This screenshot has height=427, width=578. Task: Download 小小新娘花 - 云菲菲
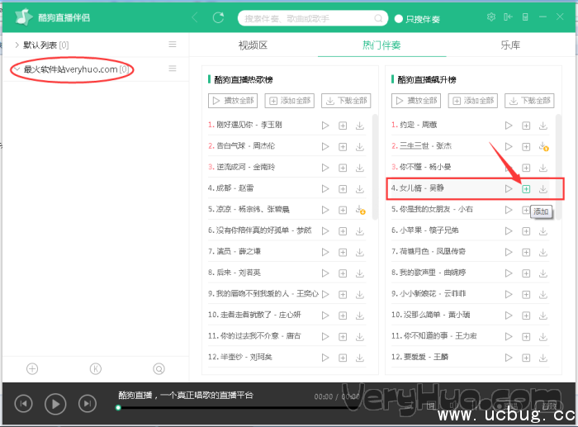[543, 294]
